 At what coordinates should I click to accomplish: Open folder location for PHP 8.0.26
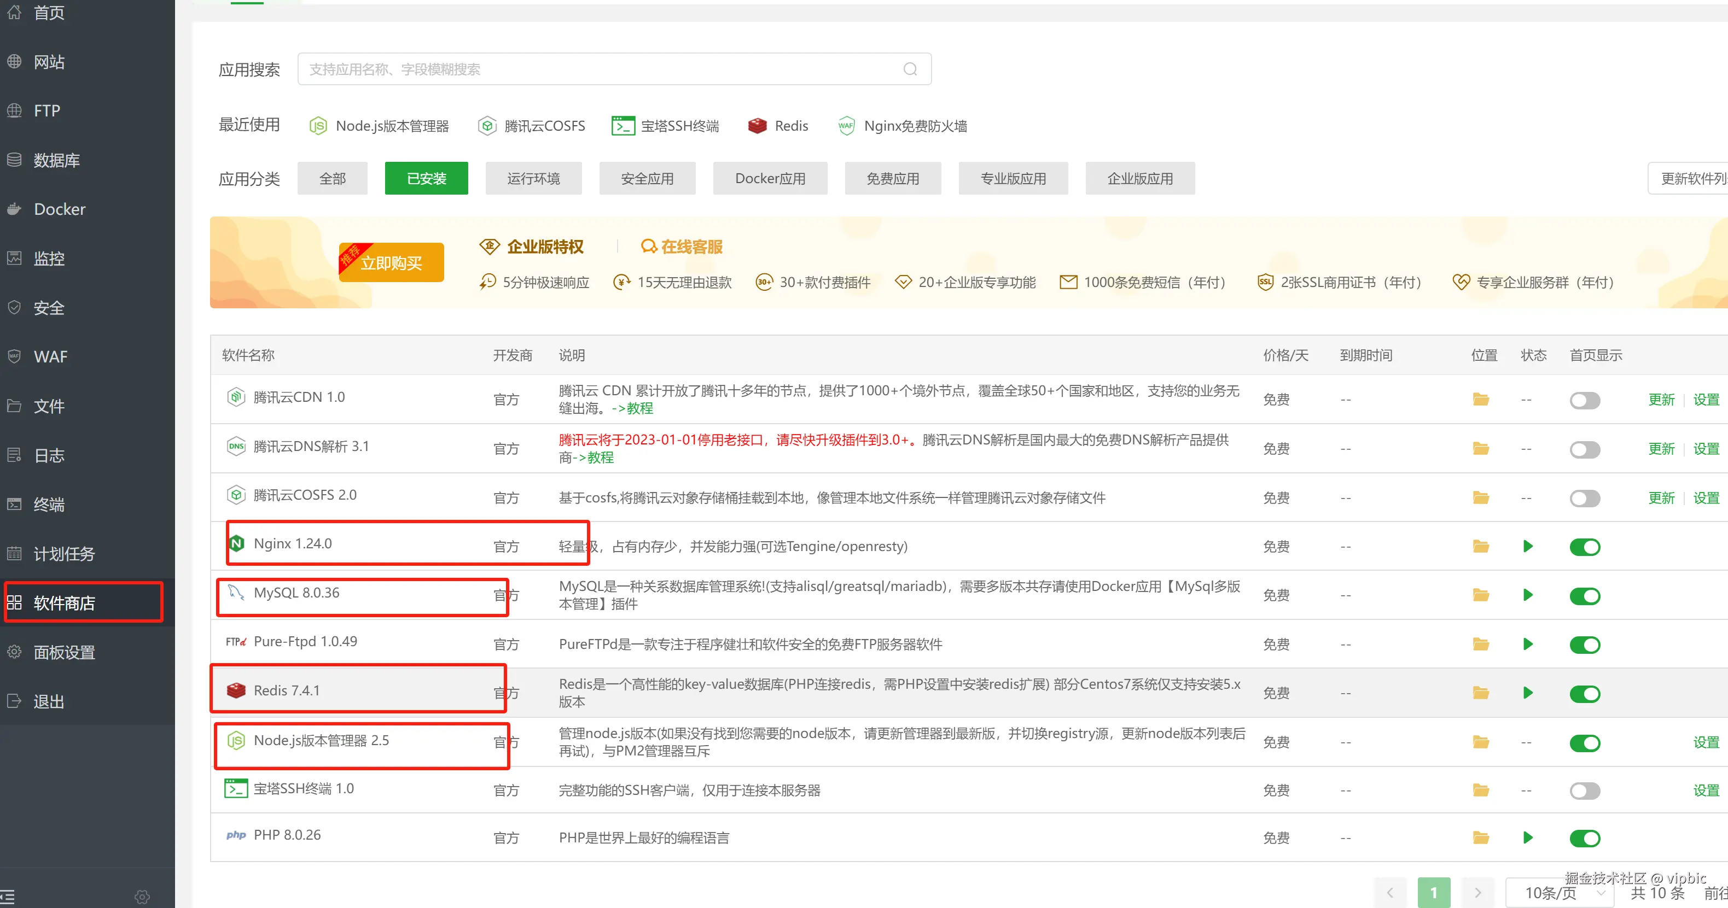click(1480, 837)
